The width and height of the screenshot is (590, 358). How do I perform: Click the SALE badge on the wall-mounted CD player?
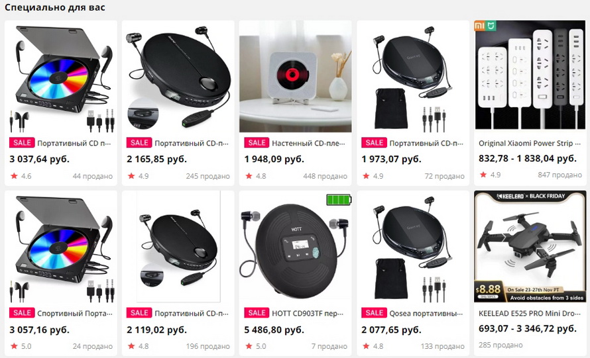pos(257,143)
